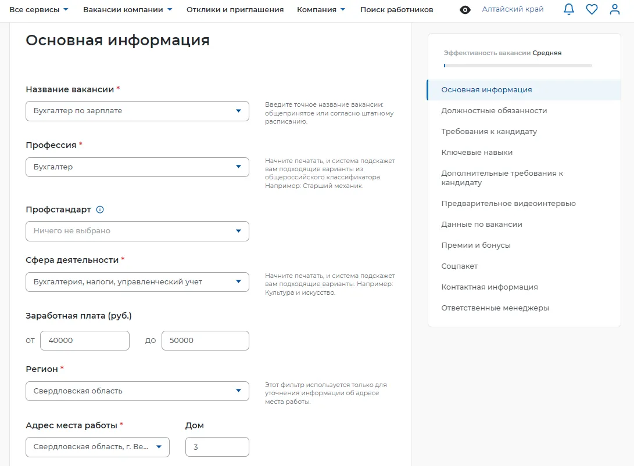Click the vacancy effectiveness progress bar
This screenshot has width=634, height=466.
[x=516, y=65]
